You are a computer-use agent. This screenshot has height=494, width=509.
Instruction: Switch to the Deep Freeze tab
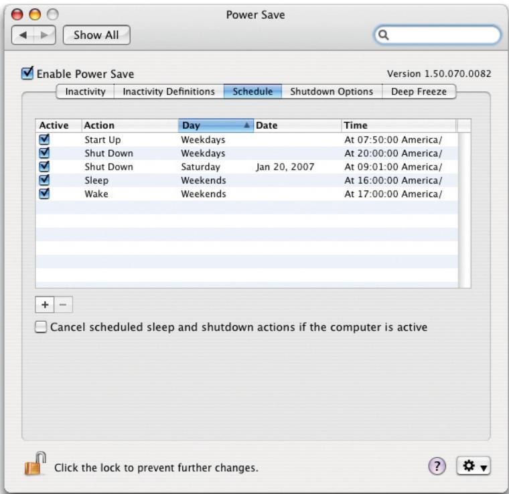click(419, 92)
